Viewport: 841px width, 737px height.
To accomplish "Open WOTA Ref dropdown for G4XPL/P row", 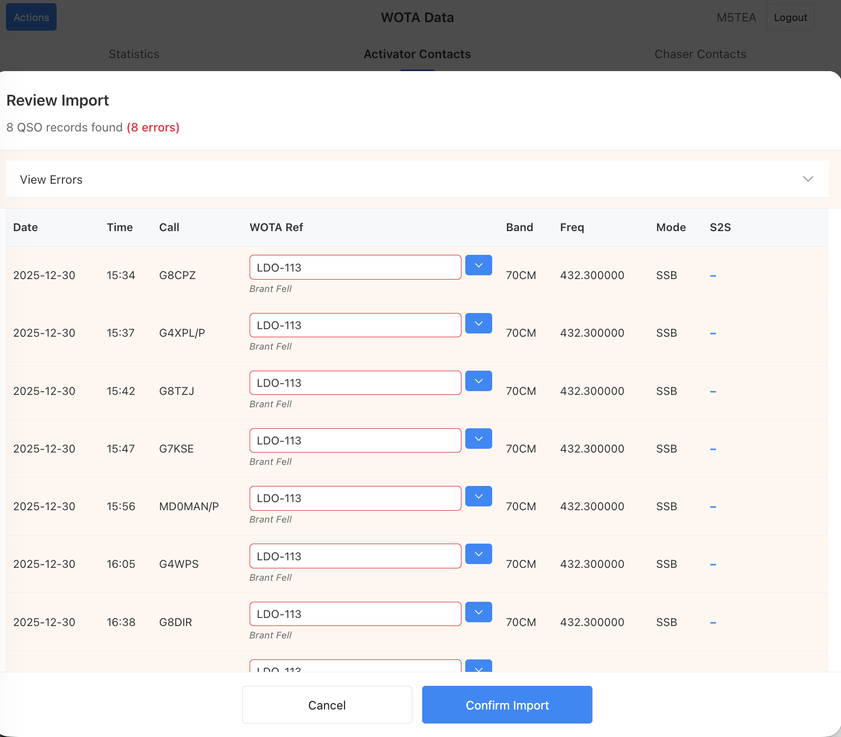I will pos(478,323).
